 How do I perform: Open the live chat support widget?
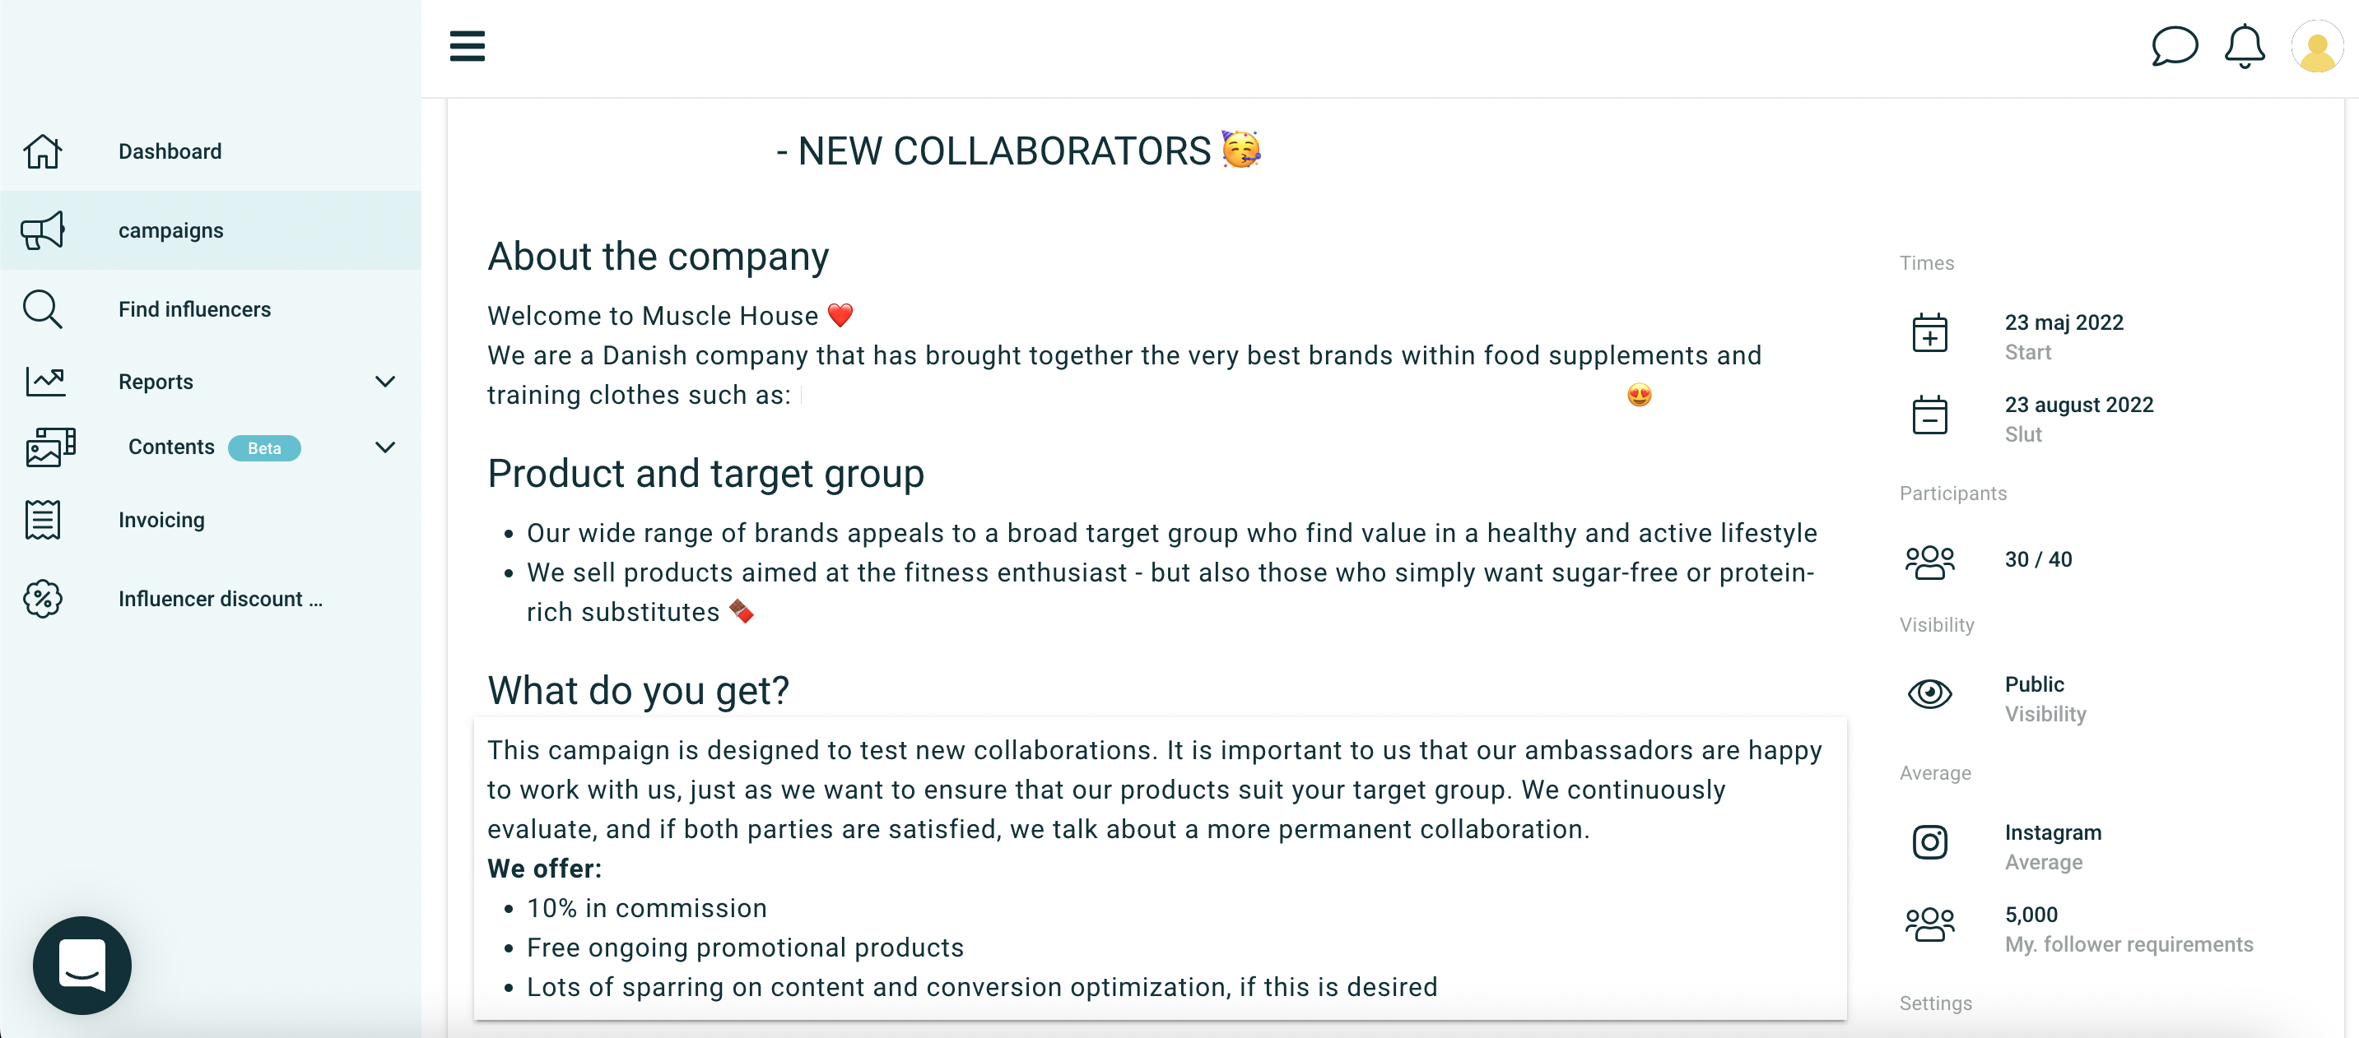coord(82,965)
